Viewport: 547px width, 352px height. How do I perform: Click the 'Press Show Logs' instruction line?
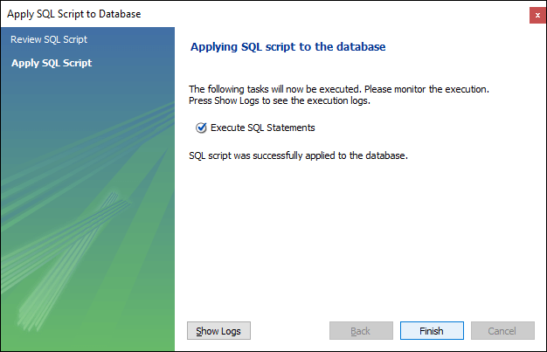pos(280,100)
